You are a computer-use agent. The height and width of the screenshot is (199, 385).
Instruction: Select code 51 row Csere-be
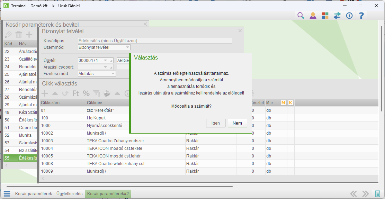click(x=20, y=127)
